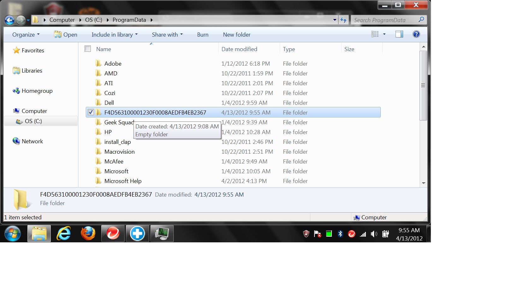This screenshot has height=284, width=505.
Task: Click the Back navigation arrow
Action: point(9,20)
